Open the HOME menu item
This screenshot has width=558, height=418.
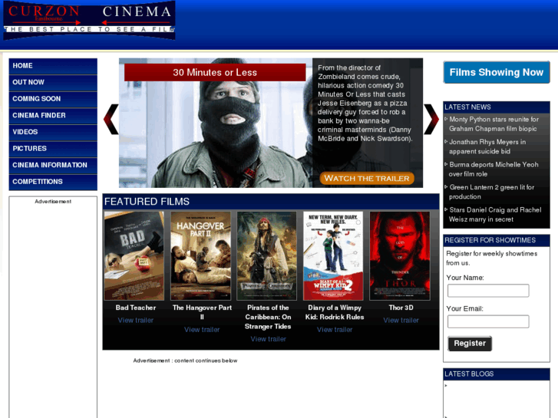(53, 66)
